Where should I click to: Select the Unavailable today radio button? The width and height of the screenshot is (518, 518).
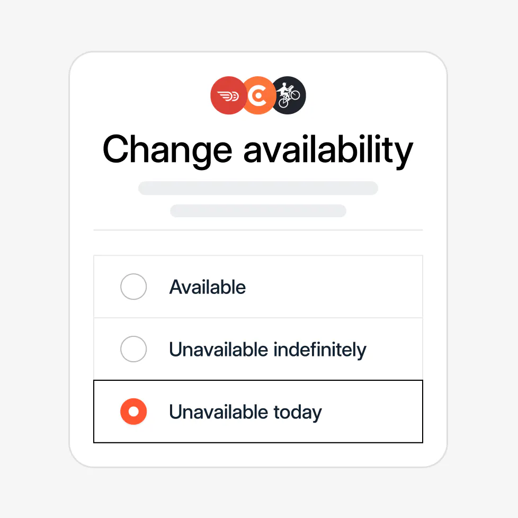pos(133,412)
